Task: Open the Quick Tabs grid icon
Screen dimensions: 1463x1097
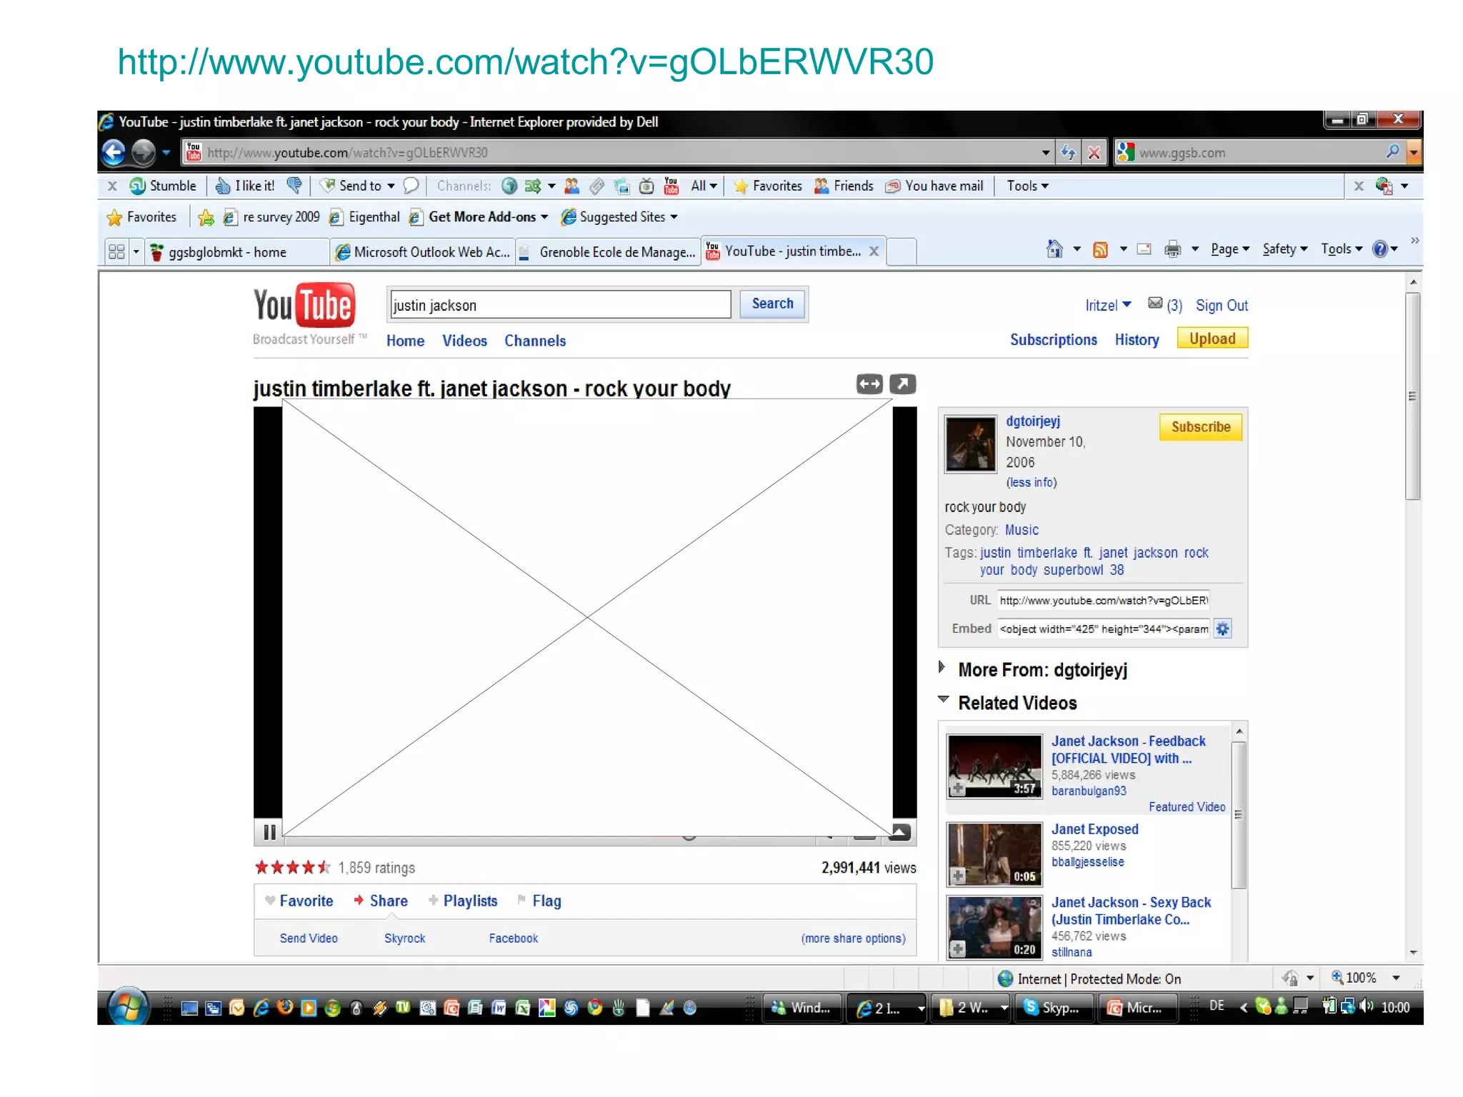Action: coord(116,251)
